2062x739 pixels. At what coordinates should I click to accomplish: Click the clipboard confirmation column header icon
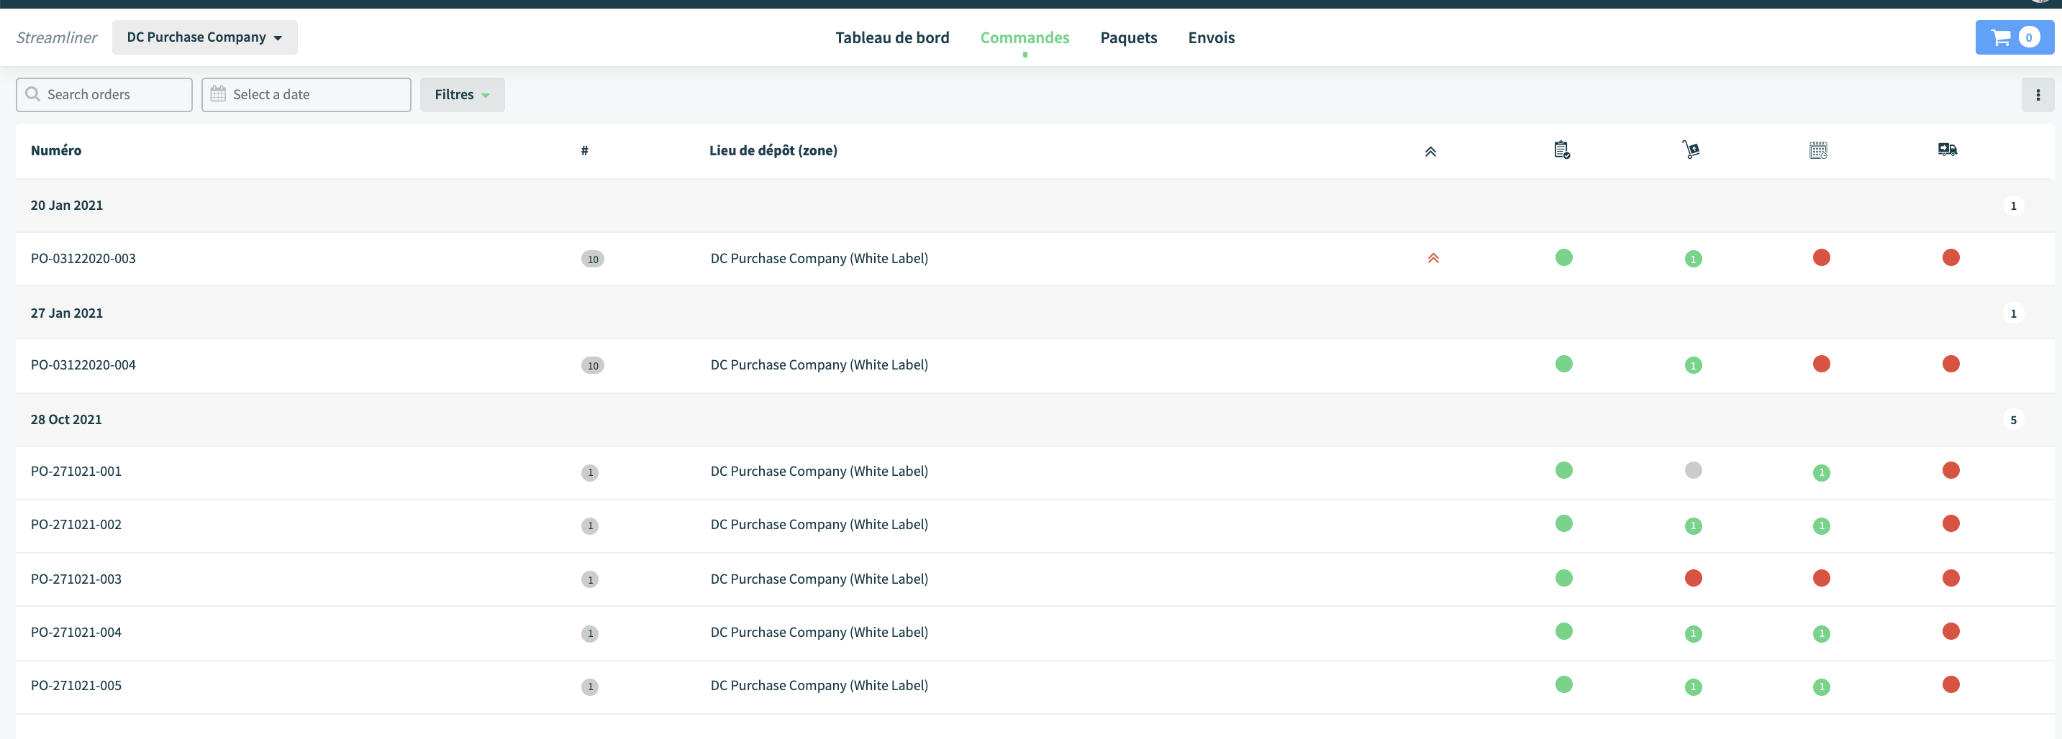point(1562,150)
